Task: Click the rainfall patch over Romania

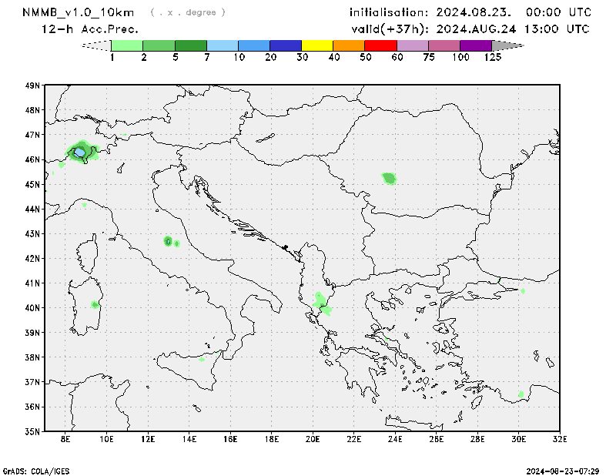Action: 389,179
